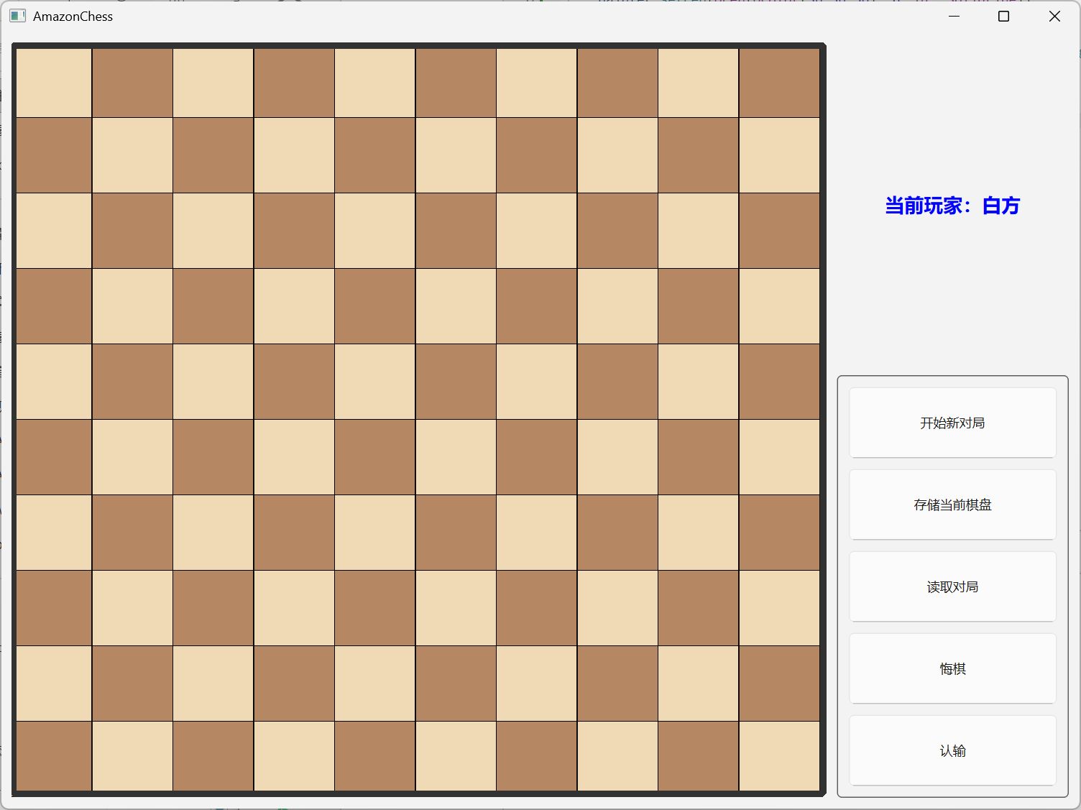Click the fourth square in the bottom row
The height and width of the screenshot is (810, 1081).
(294, 755)
